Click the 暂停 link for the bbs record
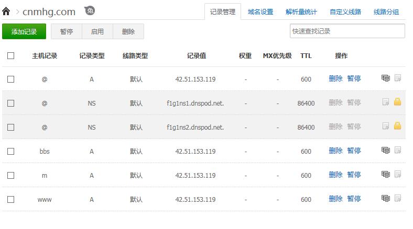This screenshot has width=413, height=229. (x=354, y=151)
